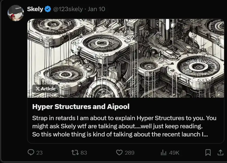Click the share upload arrow icon
This screenshot has height=163, width=227.
point(220,153)
